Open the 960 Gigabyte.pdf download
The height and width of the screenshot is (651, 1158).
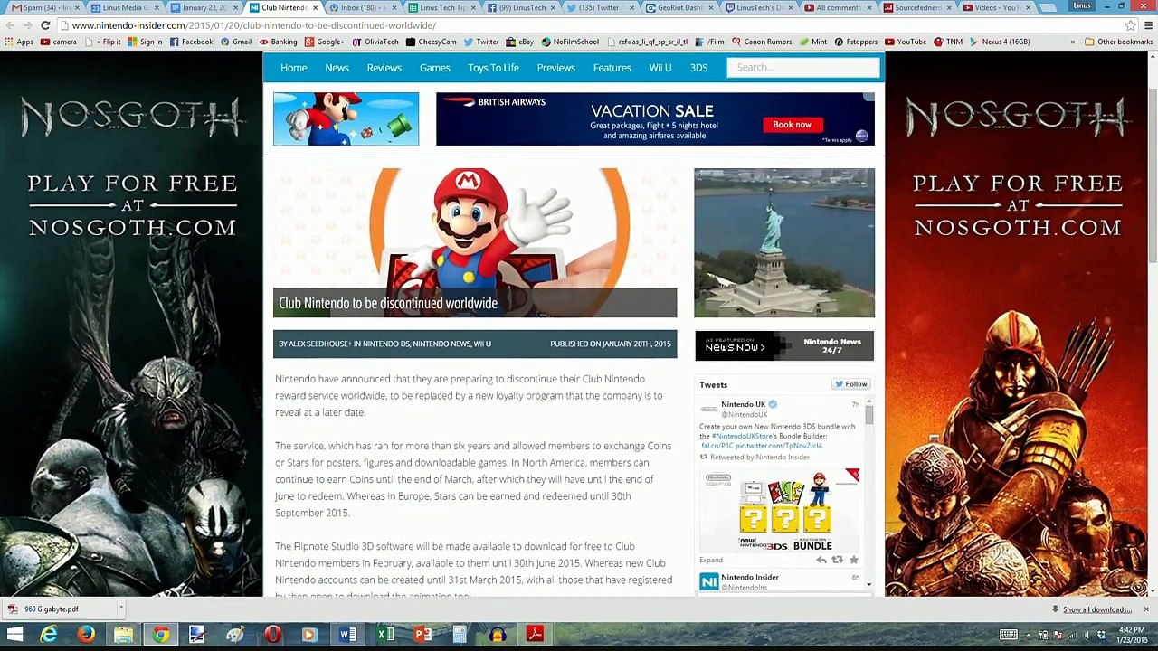pos(58,609)
